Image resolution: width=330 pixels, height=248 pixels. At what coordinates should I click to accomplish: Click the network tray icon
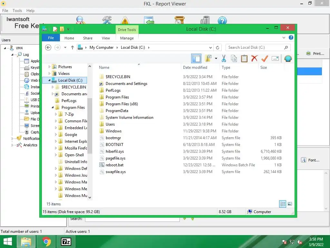coord(292,242)
